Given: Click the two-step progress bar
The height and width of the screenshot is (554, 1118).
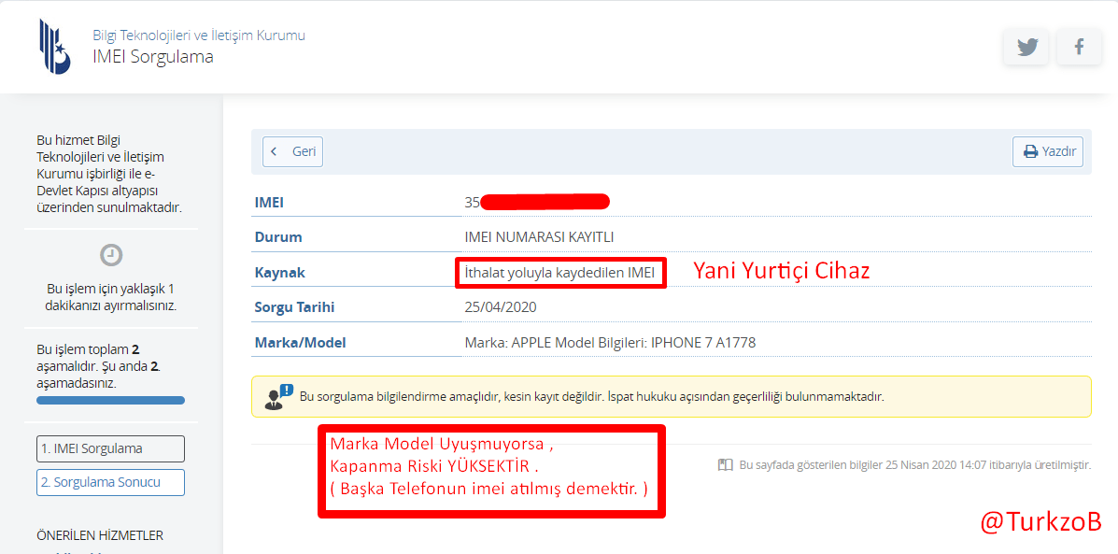Looking at the screenshot, I should pos(110,400).
